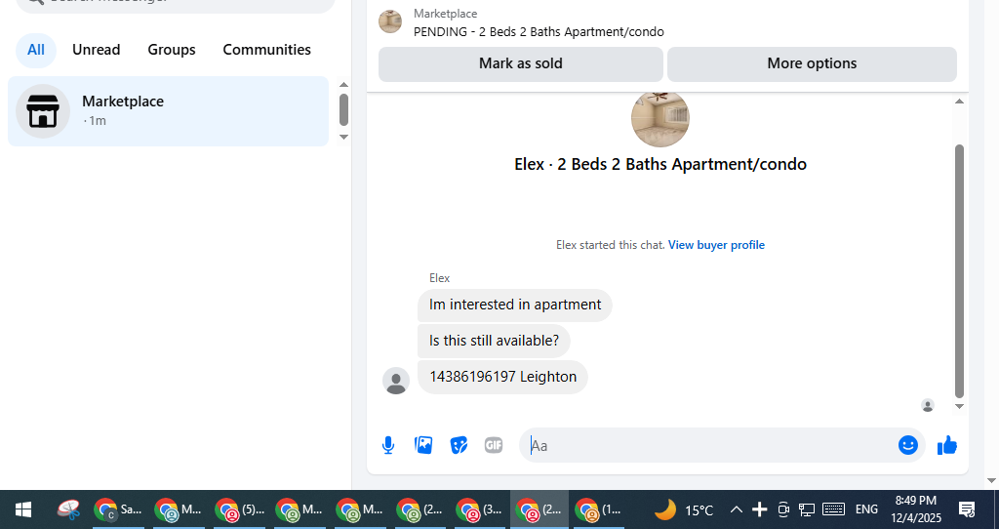This screenshot has width=999, height=529.
Task: Send a thumbs-up like
Action: (x=947, y=445)
